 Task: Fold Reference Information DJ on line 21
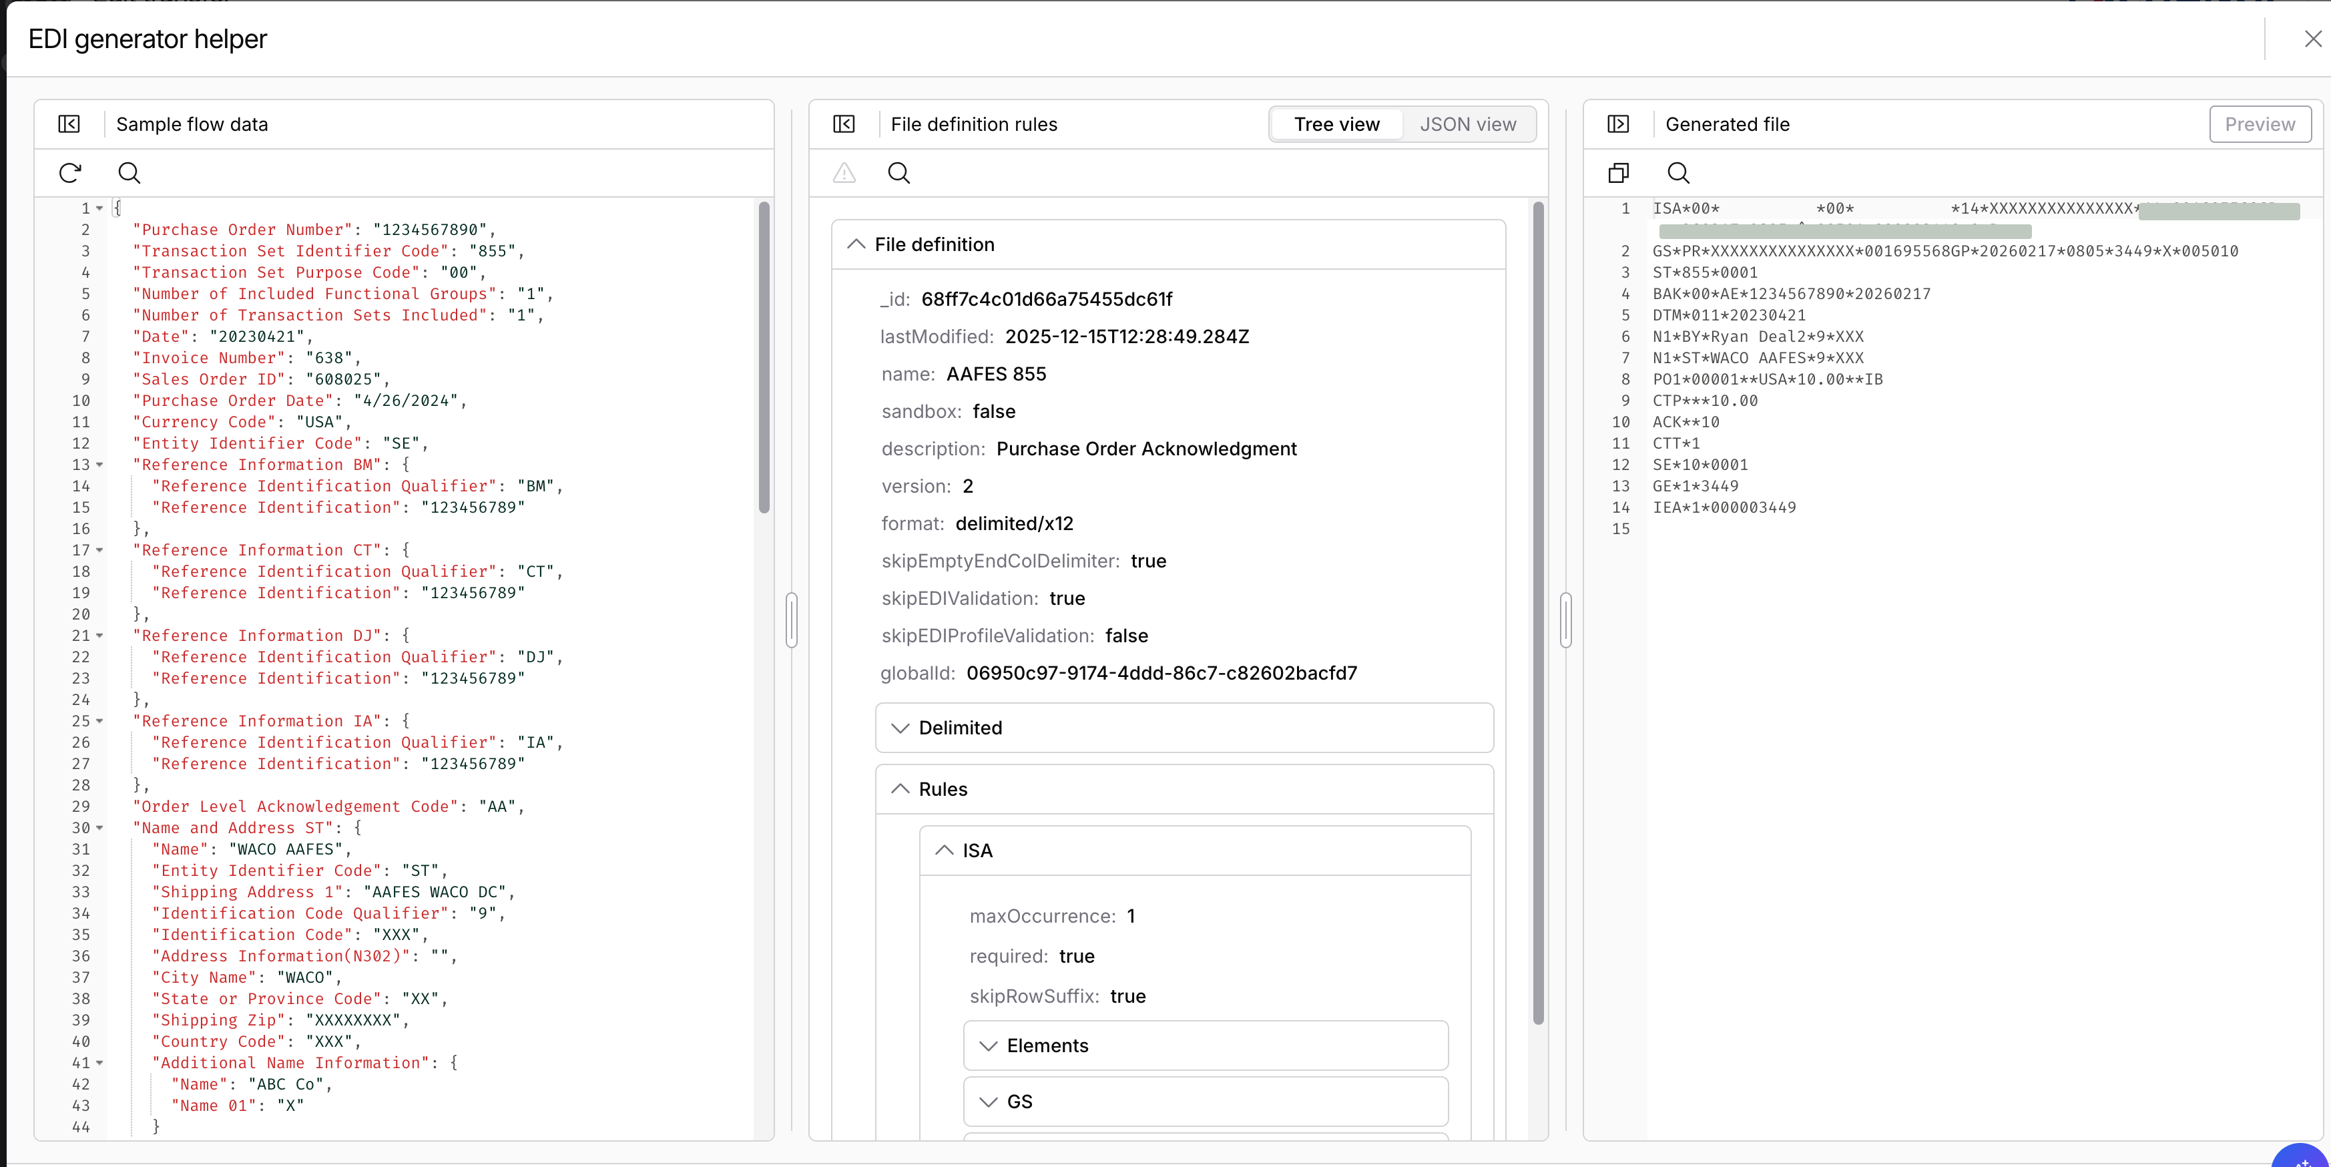click(x=99, y=636)
